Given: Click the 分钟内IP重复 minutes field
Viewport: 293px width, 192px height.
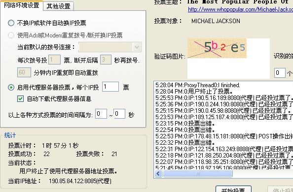Looking at the screenshot, I should pyautogui.click(x=24, y=72).
